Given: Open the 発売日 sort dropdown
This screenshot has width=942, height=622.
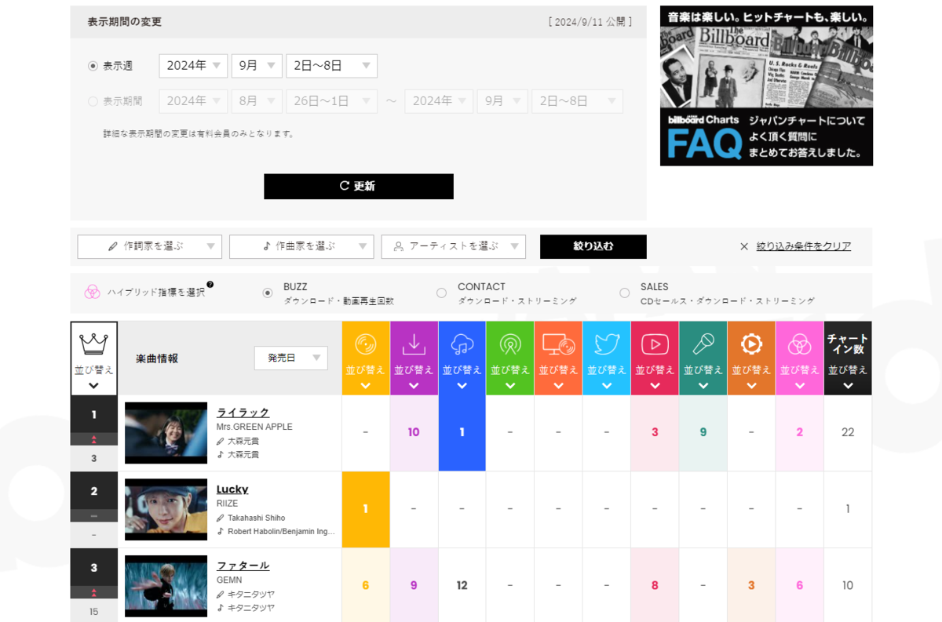Looking at the screenshot, I should click(290, 358).
